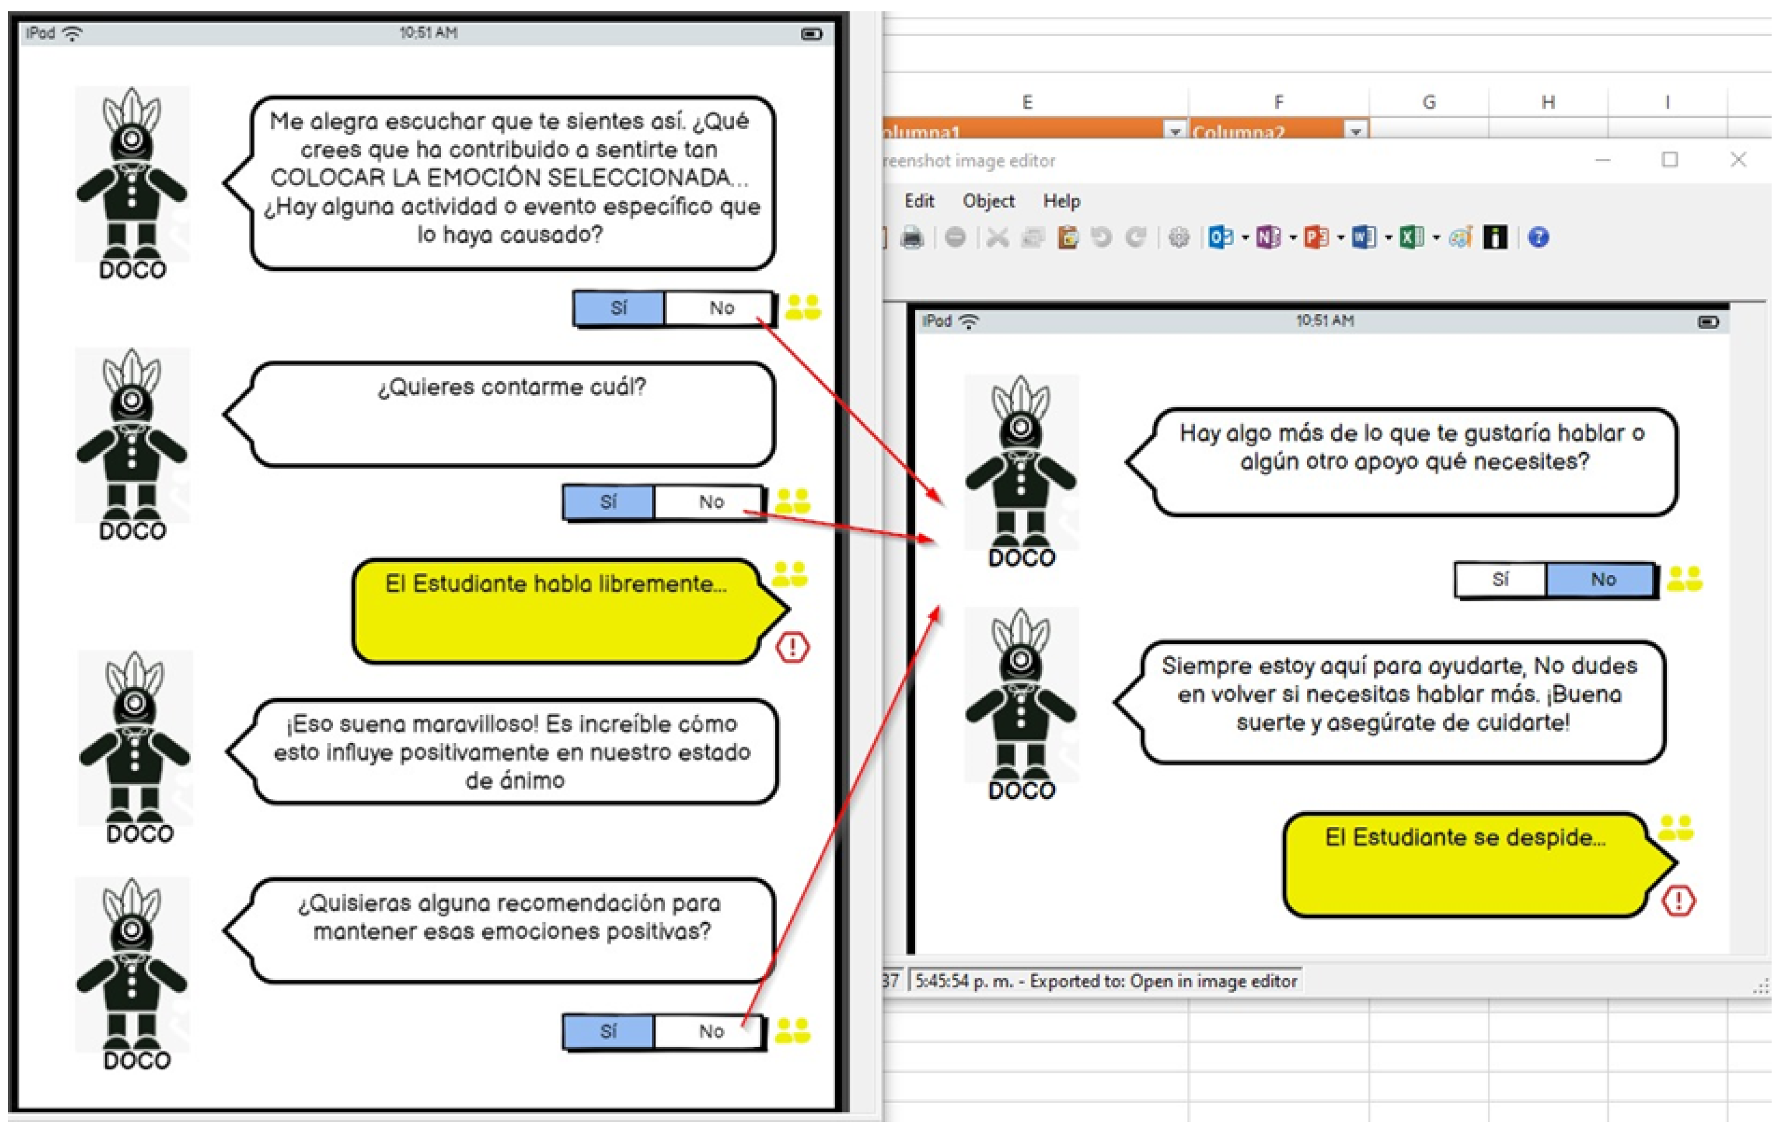Click the black 'i' upload icon
The width and height of the screenshot is (1784, 1137).
(x=1495, y=238)
